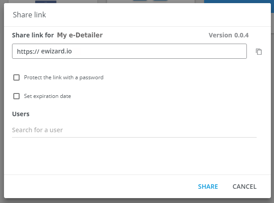Click the blue panel behind the dialog's top right

pyautogui.click(x=240, y=2)
